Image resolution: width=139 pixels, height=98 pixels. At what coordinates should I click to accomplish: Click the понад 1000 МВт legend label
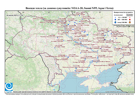click(122, 22)
